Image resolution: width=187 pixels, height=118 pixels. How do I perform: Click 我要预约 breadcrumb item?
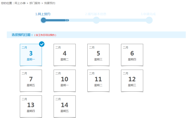(x=49, y=3)
